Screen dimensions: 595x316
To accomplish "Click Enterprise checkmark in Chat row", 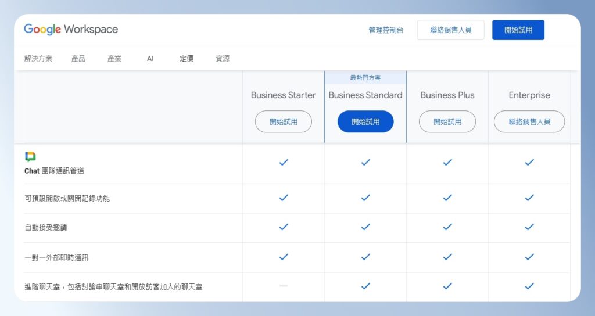I will tap(529, 163).
